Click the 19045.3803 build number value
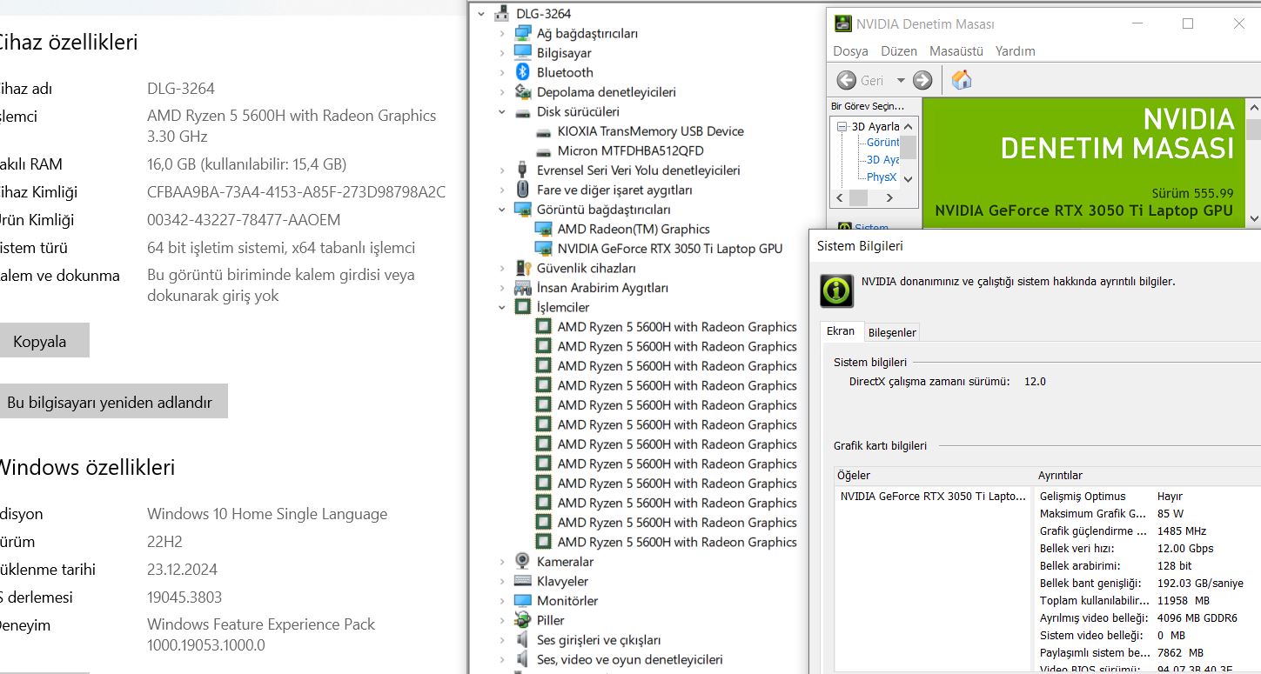This screenshot has width=1261, height=674. point(184,597)
